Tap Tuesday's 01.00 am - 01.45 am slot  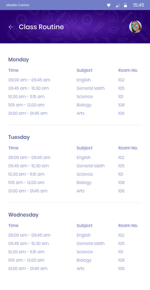click(x=28, y=191)
